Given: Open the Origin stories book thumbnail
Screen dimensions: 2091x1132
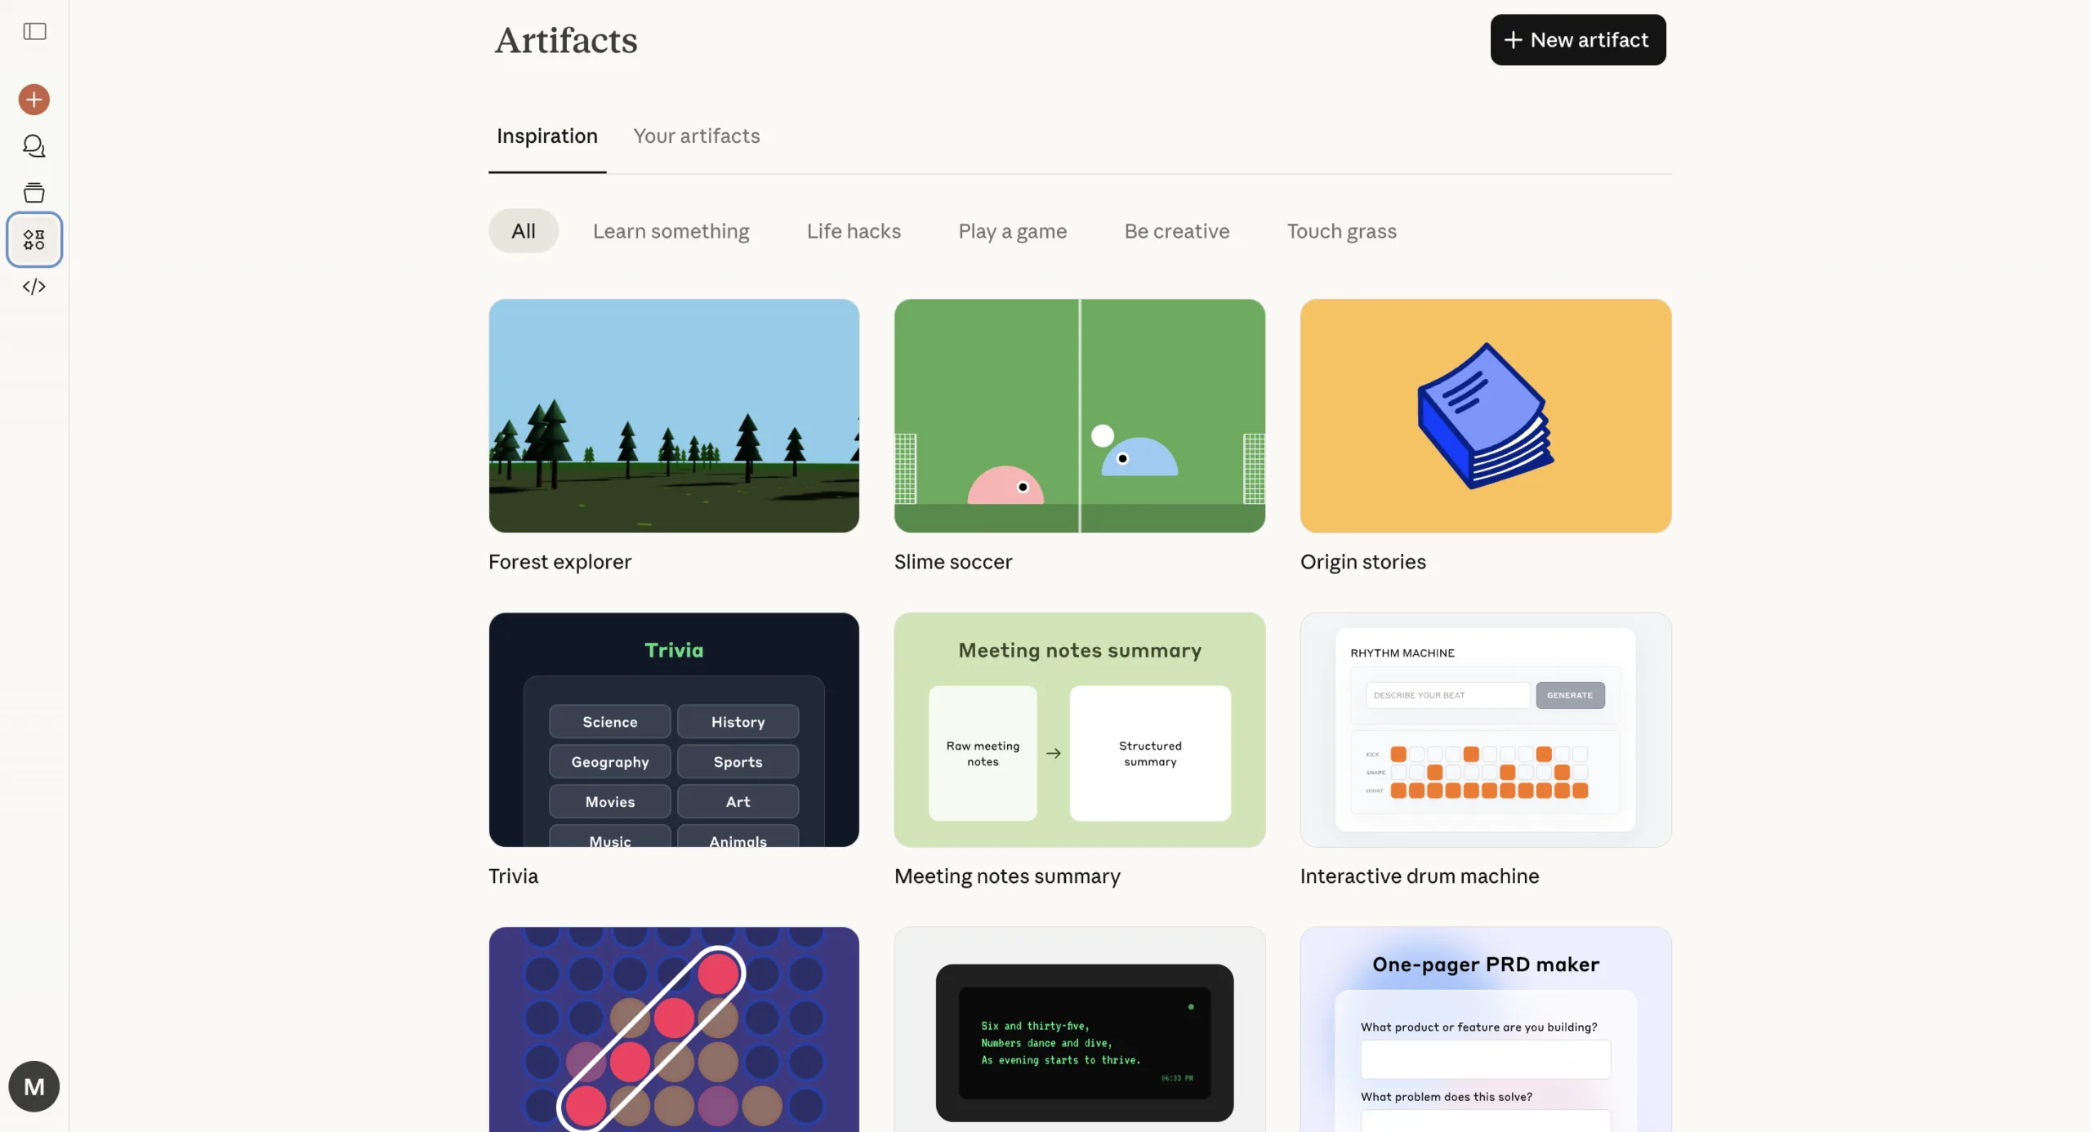Looking at the screenshot, I should coord(1485,416).
